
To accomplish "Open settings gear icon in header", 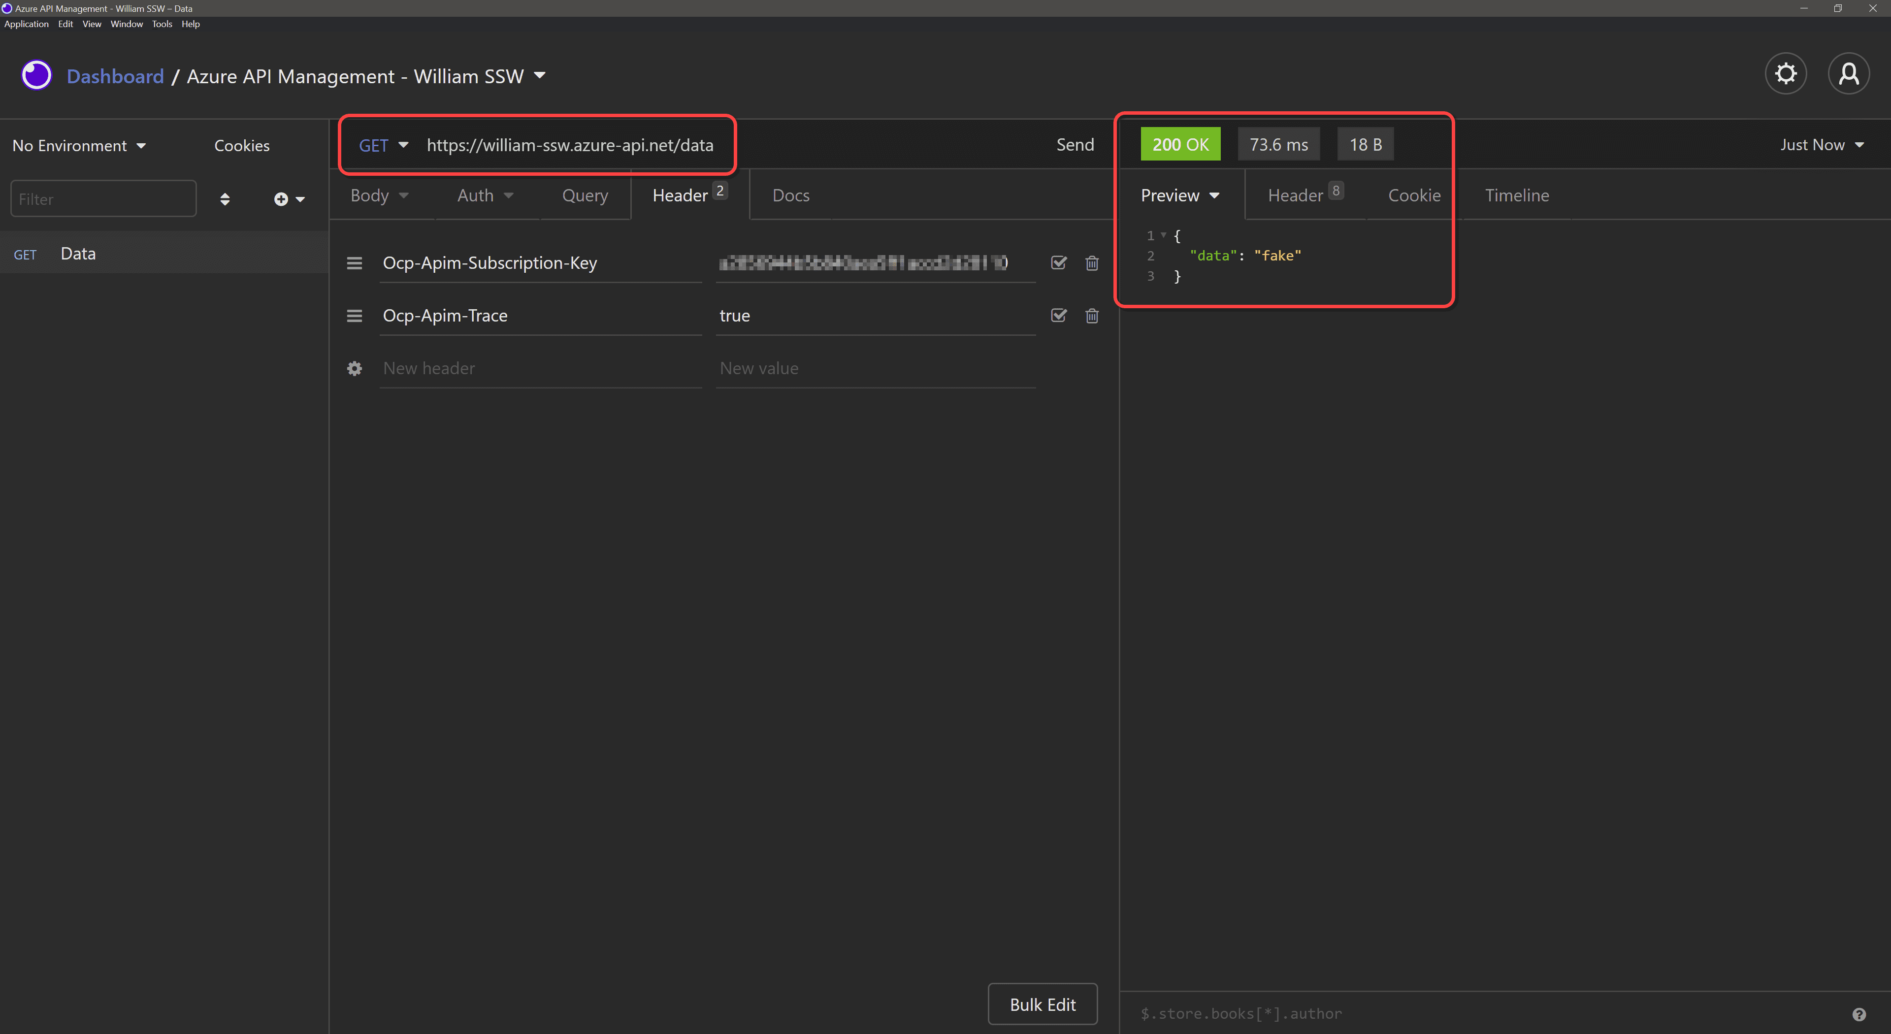I will click(1785, 73).
